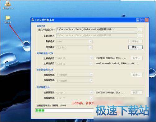Click Configure button for AV file 1

pos(137,58)
